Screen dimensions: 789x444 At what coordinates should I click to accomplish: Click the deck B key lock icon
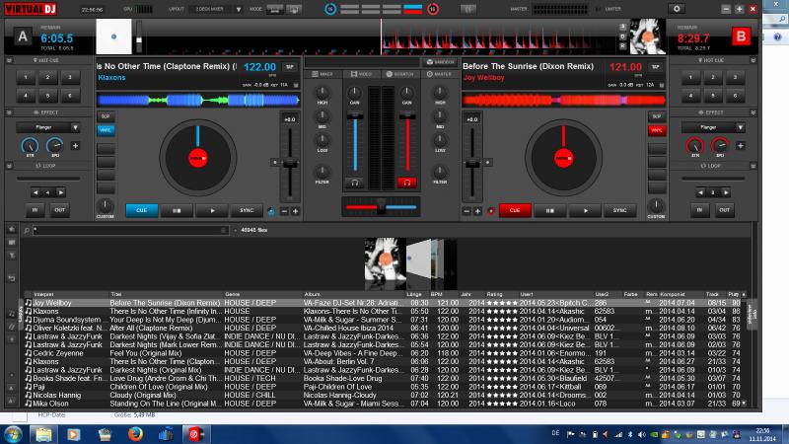coord(662,85)
